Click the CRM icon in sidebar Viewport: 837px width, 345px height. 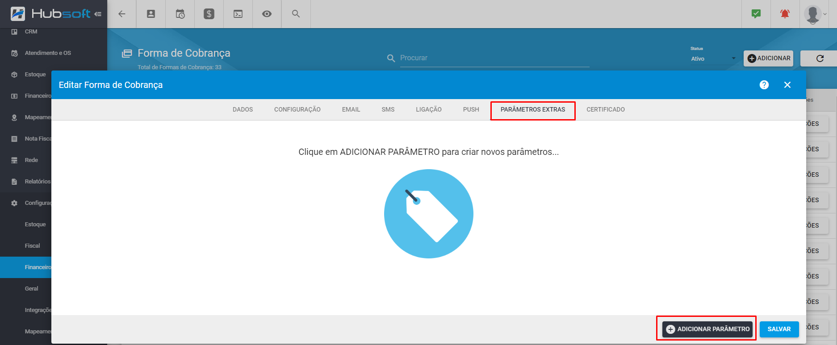[x=14, y=32]
